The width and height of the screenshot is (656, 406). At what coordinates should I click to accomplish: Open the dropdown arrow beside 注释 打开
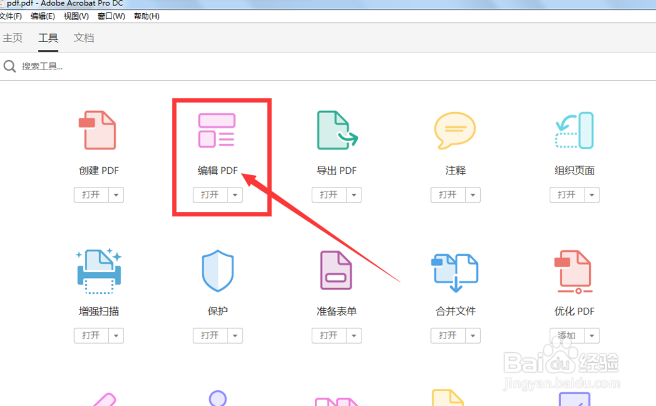(473, 194)
